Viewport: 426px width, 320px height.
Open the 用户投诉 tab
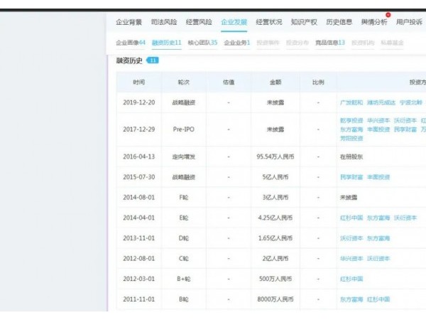(410, 23)
